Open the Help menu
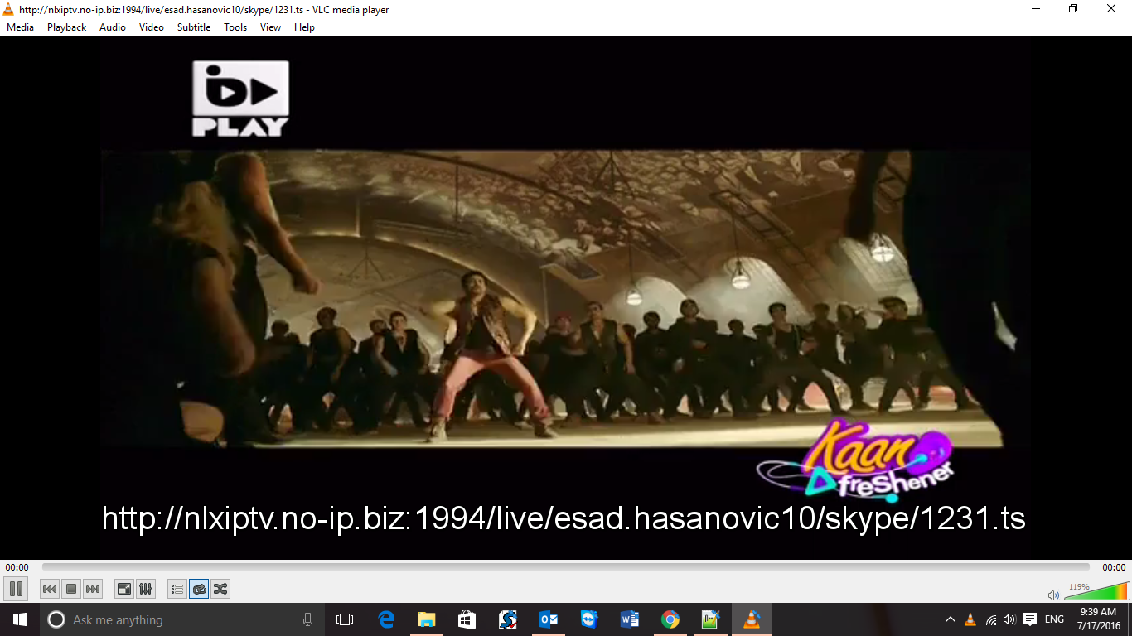Image resolution: width=1132 pixels, height=636 pixels. [x=304, y=27]
